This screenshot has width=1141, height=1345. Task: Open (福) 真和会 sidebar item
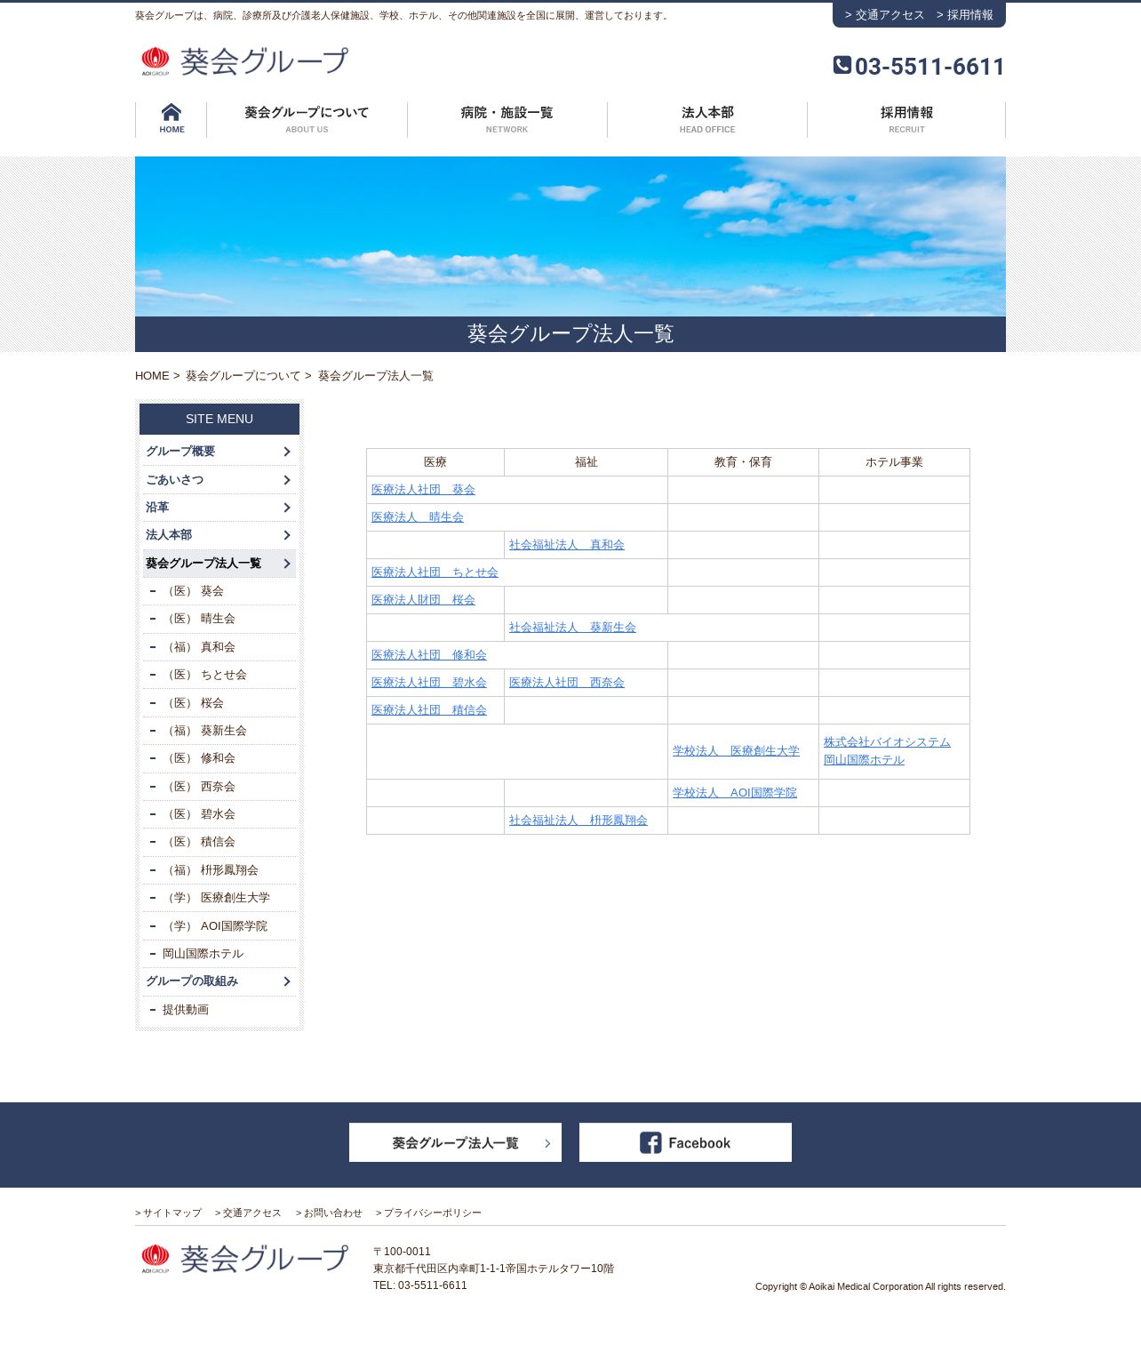[x=219, y=647]
